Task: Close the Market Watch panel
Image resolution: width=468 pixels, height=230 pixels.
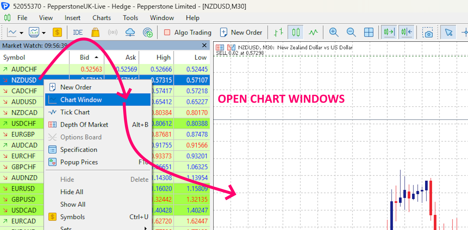Action: click(x=205, y=45)
